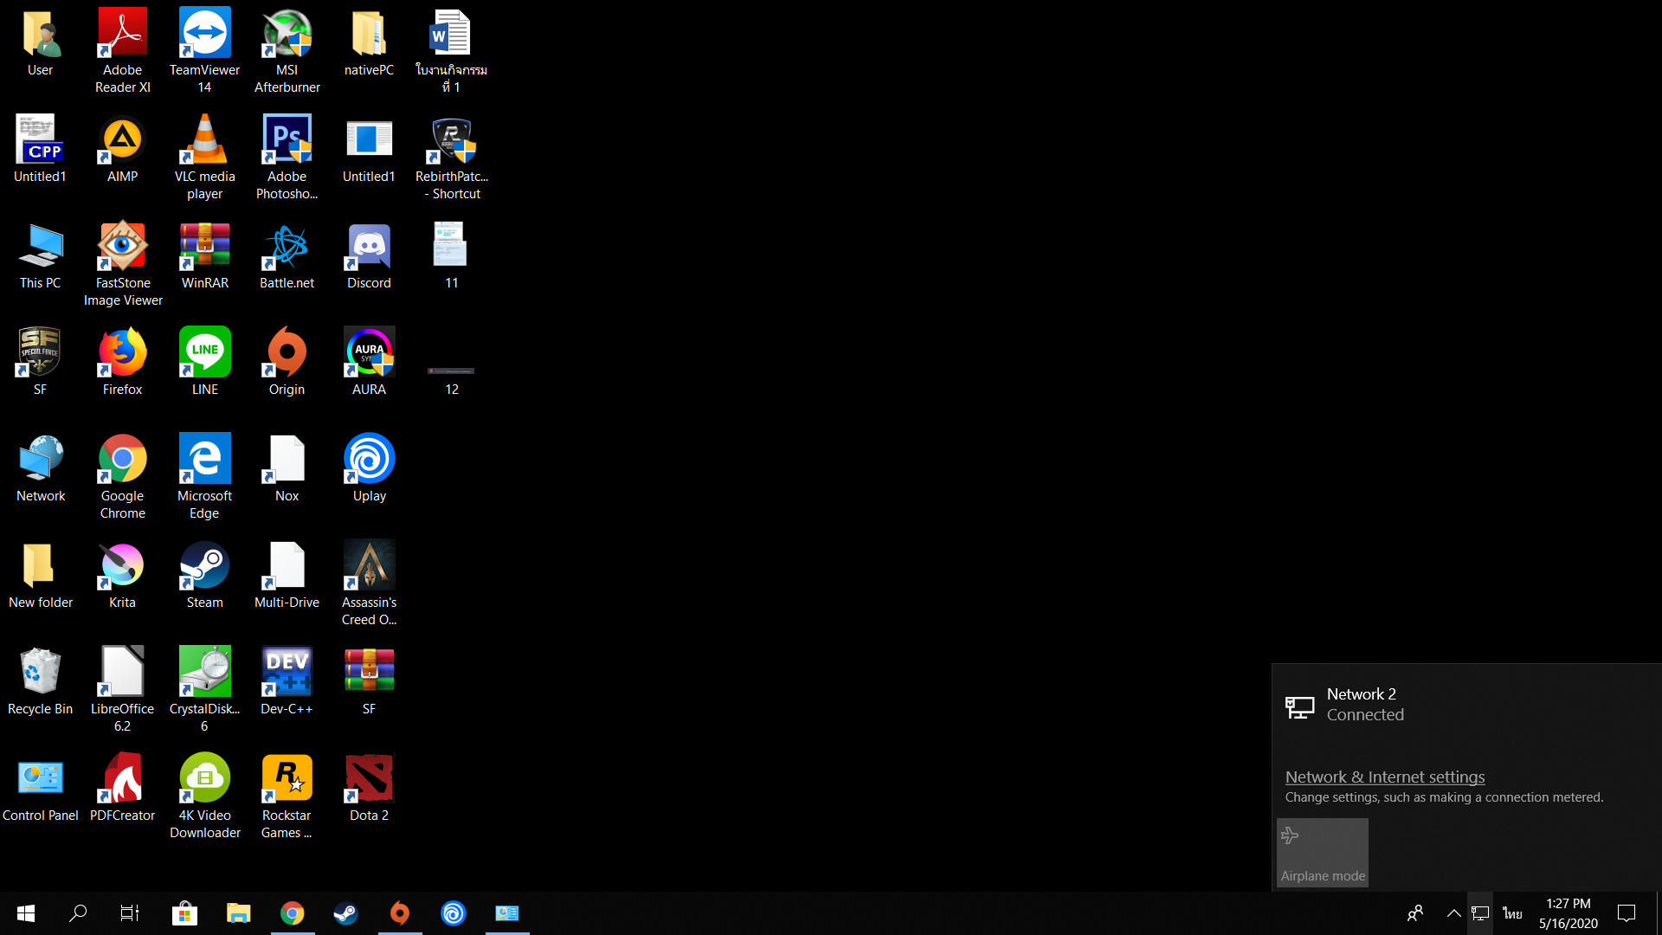Open 4K Video Downloader
The height and width of the screenshot is (935, 1662).
point(204,796)
